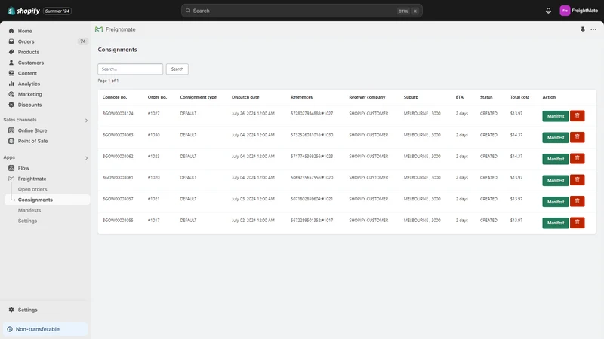Screen dimensions: 604x339
Task: Click the Analytics bar chart icon
Action: [11, 84]
